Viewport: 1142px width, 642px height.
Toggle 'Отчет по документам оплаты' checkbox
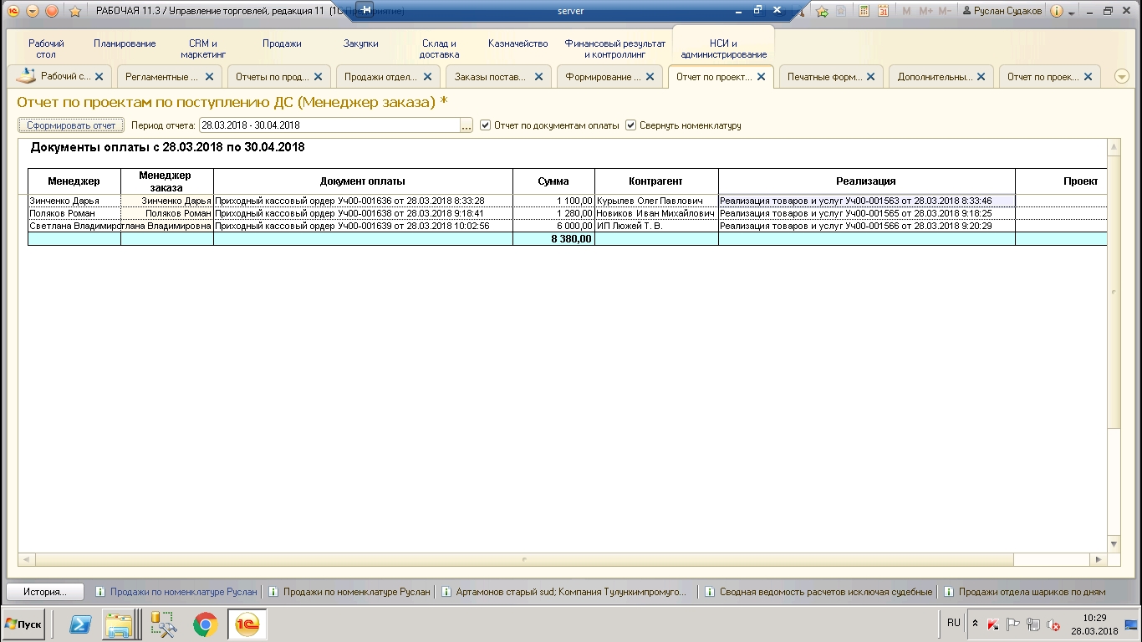[486, 125]
